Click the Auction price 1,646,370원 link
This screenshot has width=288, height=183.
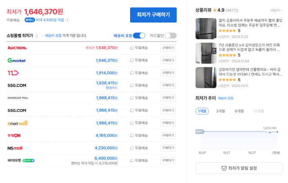click(x=106, y=47)
